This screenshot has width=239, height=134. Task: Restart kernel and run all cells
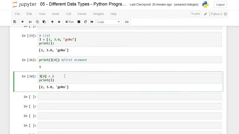[x=92, y=22]
